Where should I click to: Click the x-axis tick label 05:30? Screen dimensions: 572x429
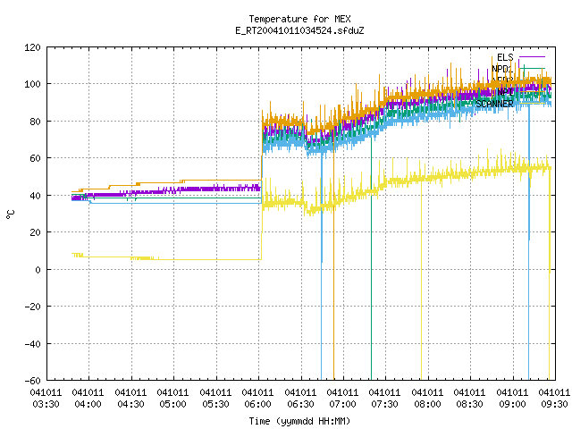pos(215,404)
